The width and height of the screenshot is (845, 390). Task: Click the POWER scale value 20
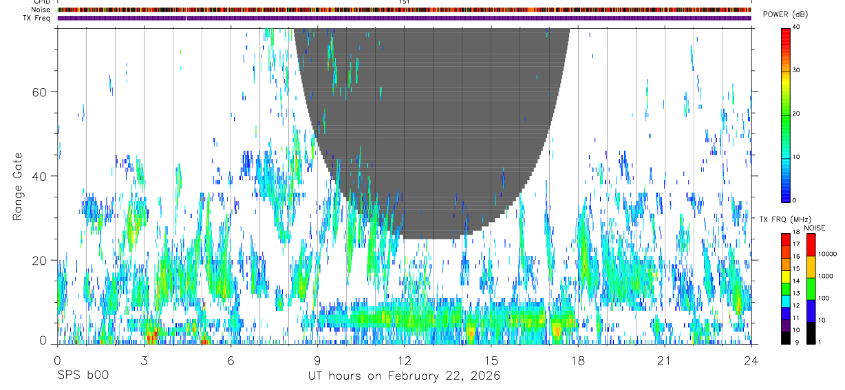pos(796,114)
